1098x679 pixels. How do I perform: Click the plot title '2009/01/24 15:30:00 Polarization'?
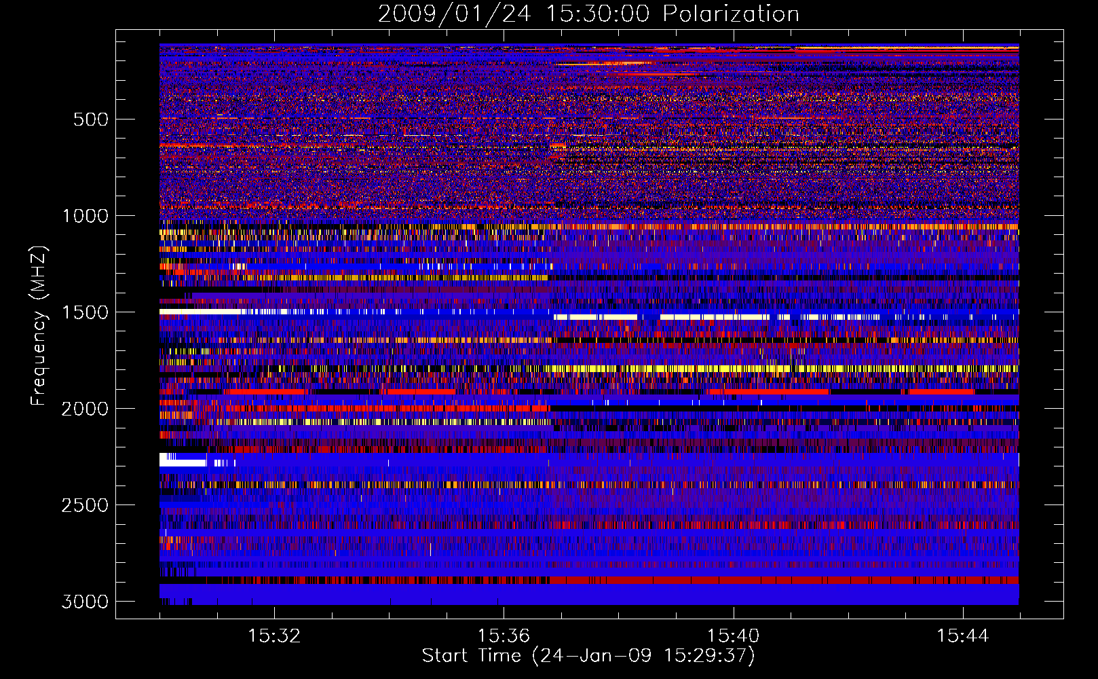pyautogui.click(x=588, y=14)
